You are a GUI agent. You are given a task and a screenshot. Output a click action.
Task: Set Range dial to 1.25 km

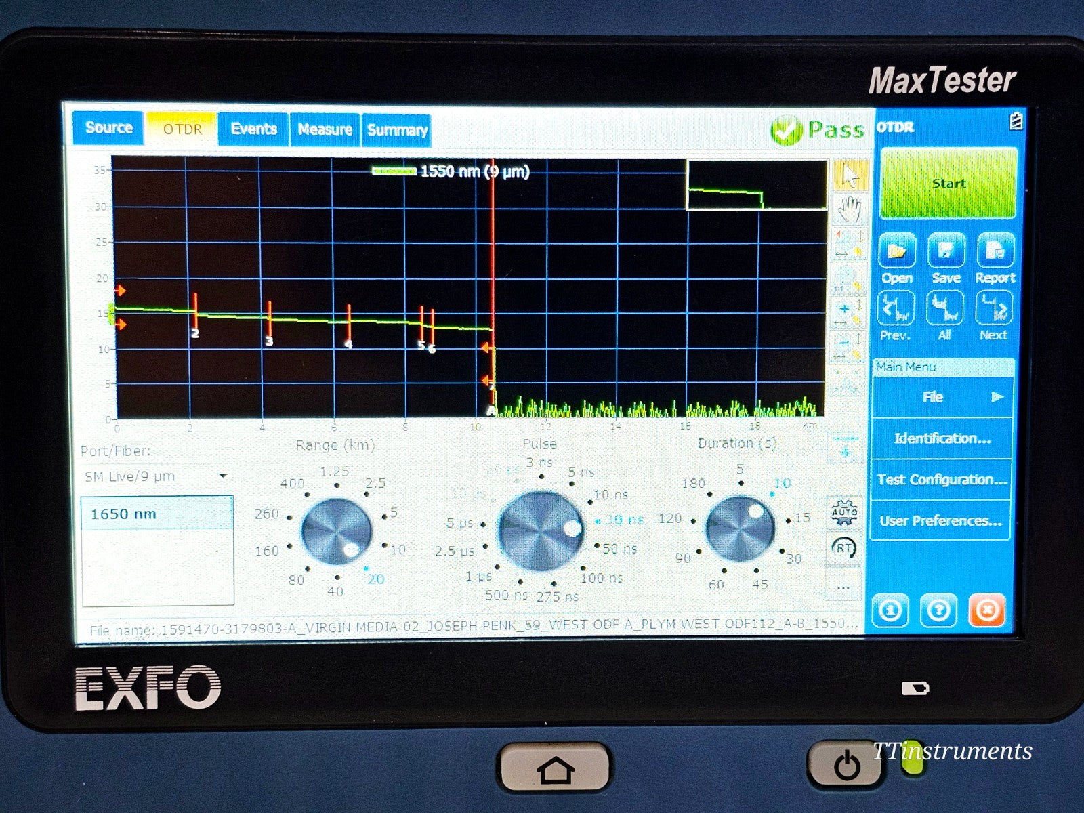coord(335,472)
